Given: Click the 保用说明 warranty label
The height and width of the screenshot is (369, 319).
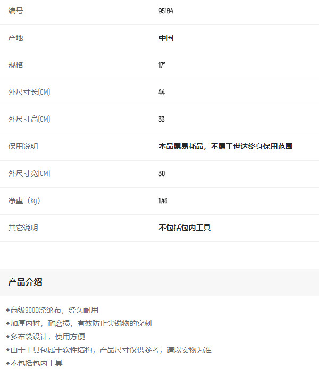Looking at the screenshot, I should click(x=23, y=147).
